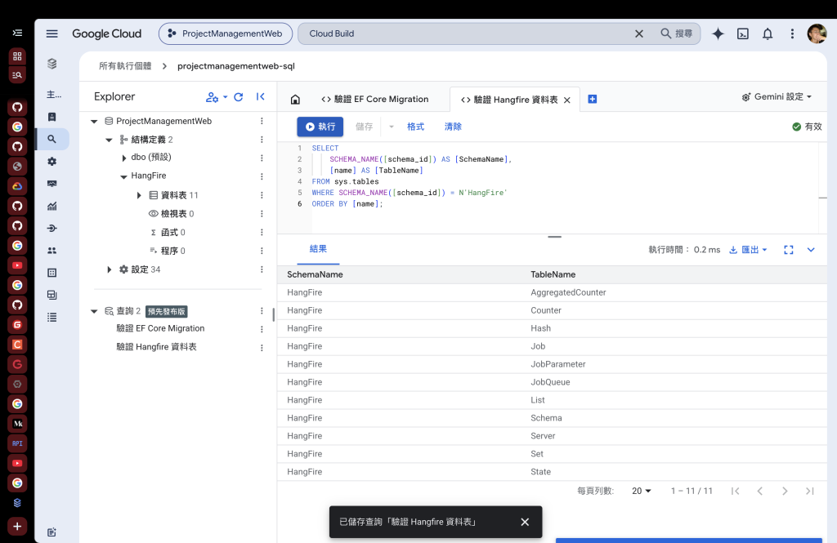The image size is (837, 543).
Task: Collapse the results panel chevron
Action: click(x=811, y=250)
